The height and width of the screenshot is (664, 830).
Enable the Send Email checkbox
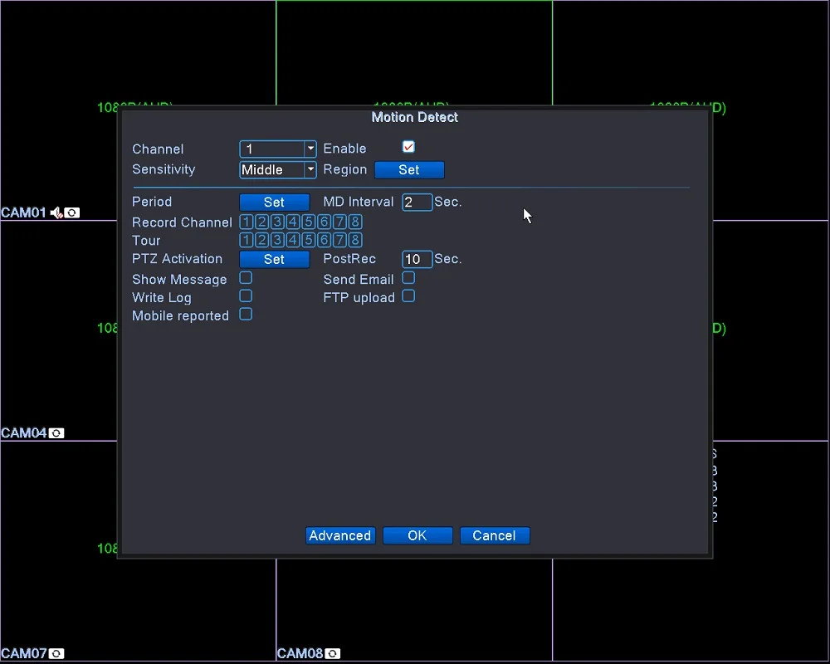pos(408,278)
